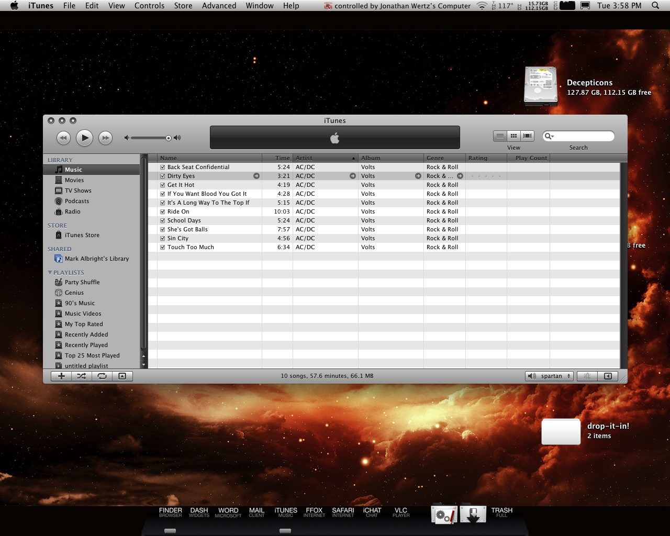Uncheck the Sin City checkbox

click(x=163, y=239)
